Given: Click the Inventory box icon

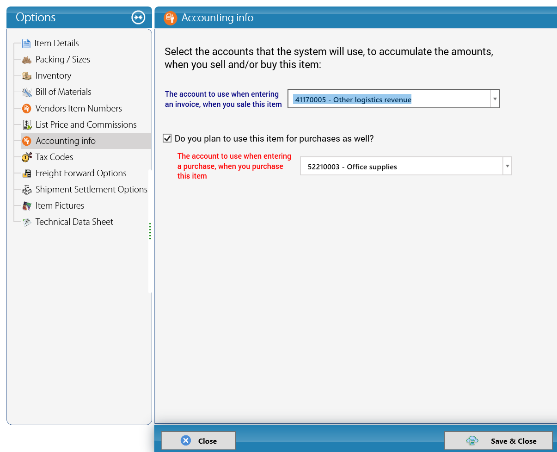Looking at the screenshot, I should tap(27, 76).
